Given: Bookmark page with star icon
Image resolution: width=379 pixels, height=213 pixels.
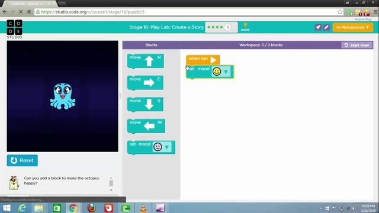Looking at the screenshot, I should point(340,12).
